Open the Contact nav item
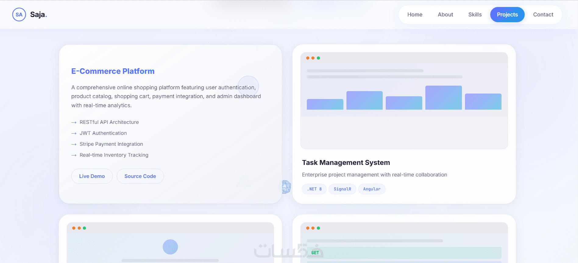 pyautogui.click(x=543, y=15)
